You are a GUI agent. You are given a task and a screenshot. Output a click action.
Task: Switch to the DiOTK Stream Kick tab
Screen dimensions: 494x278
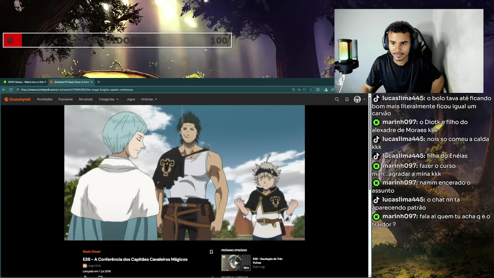tap(24, 82)
